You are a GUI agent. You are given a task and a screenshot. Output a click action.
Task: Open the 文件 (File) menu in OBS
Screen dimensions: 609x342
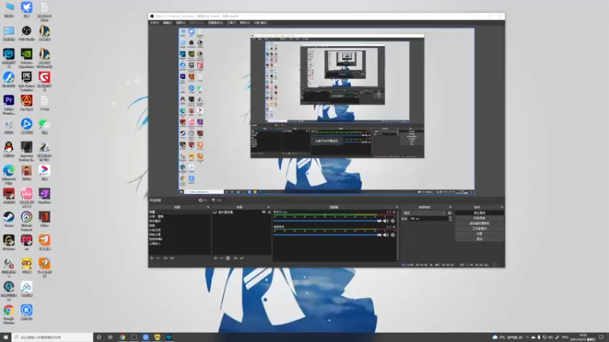(x=155, y=23)
